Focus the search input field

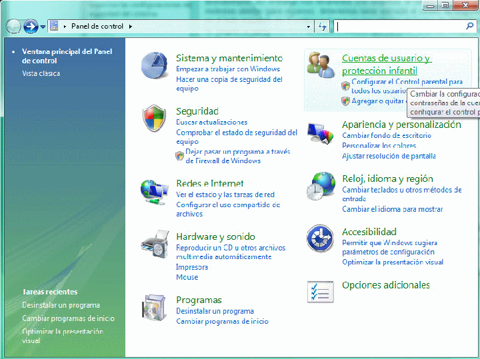tap(399, 27)
